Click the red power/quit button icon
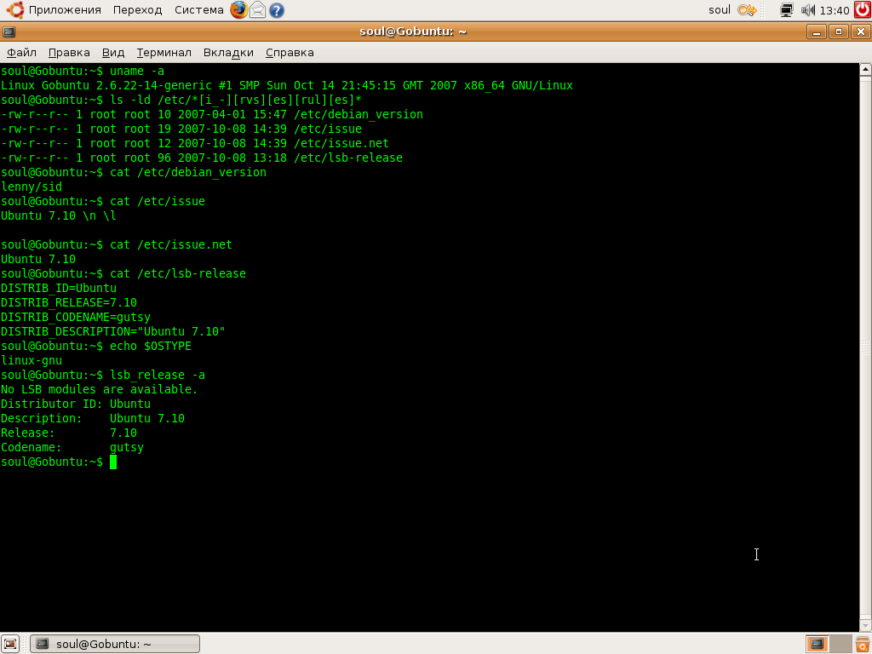The width and height of the screenshot is (872, 654). 863,9
